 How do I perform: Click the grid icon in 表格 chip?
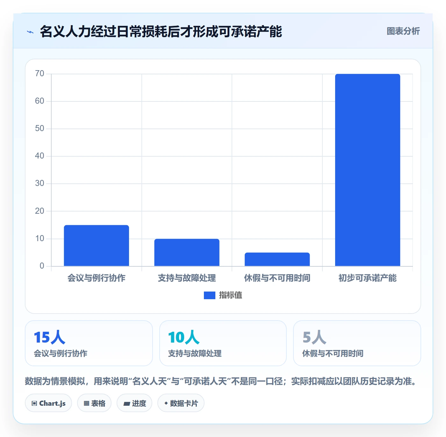(86, 404)
